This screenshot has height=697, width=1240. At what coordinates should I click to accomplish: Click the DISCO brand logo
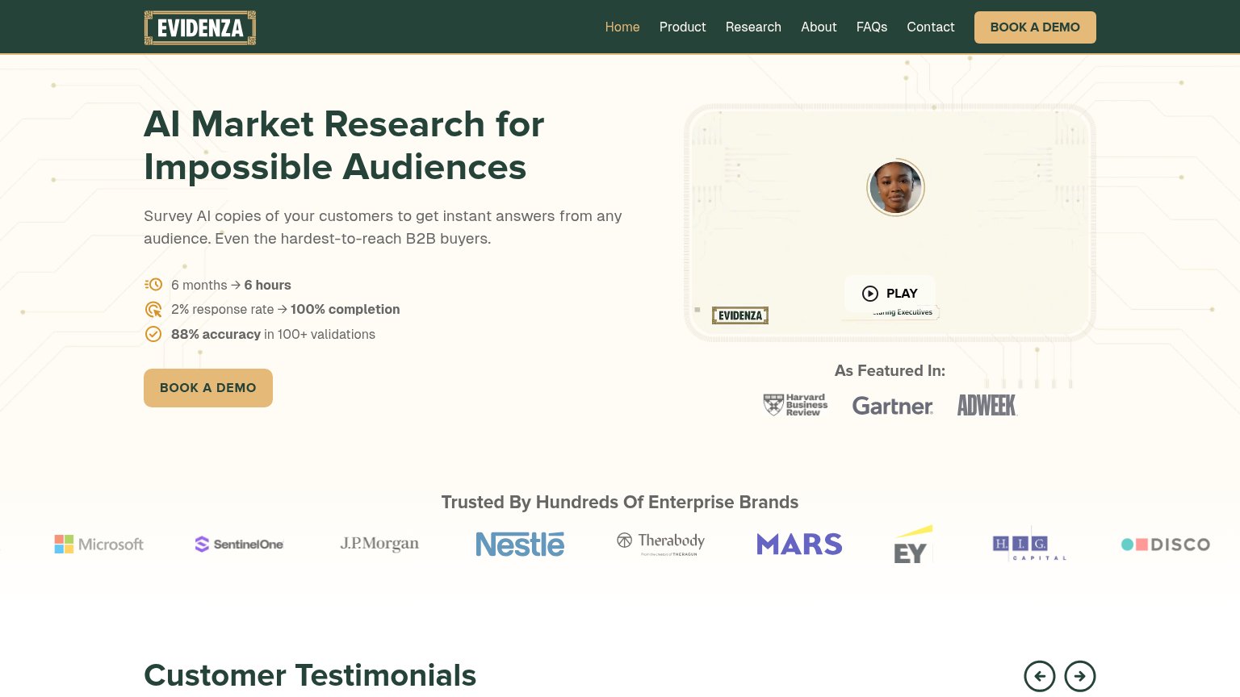coord(1166,545)
